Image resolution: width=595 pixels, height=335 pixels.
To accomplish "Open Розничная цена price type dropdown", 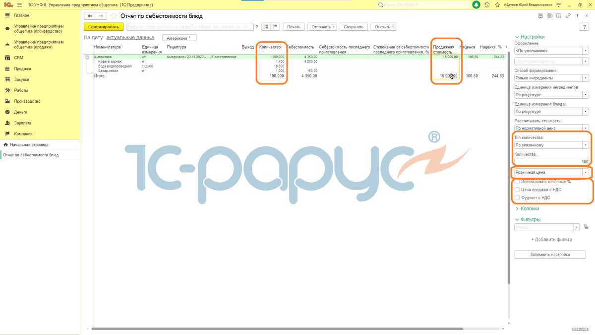I will (x=586, y=172).
